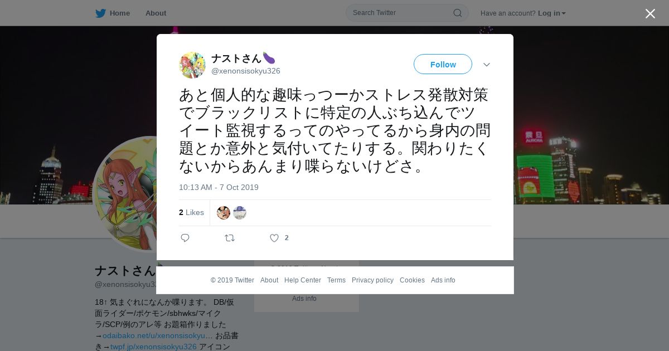Open the Log in dropdown
This screenshot has width=669, height=351.
[x=551, y=13]
